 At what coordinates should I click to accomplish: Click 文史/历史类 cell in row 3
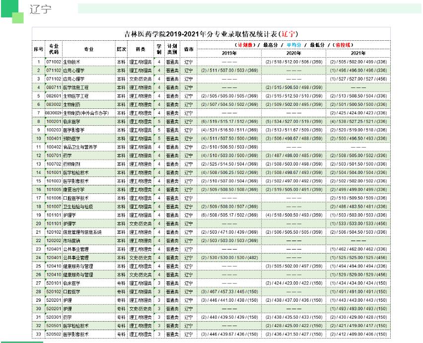141,79
